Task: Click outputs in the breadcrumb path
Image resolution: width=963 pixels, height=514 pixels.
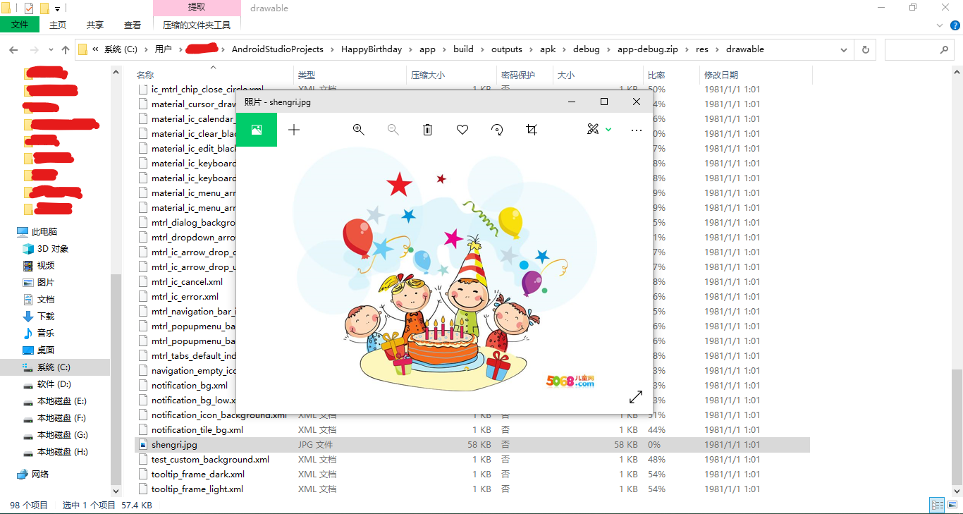Action: pyautogui.click(x=507, y=49)
